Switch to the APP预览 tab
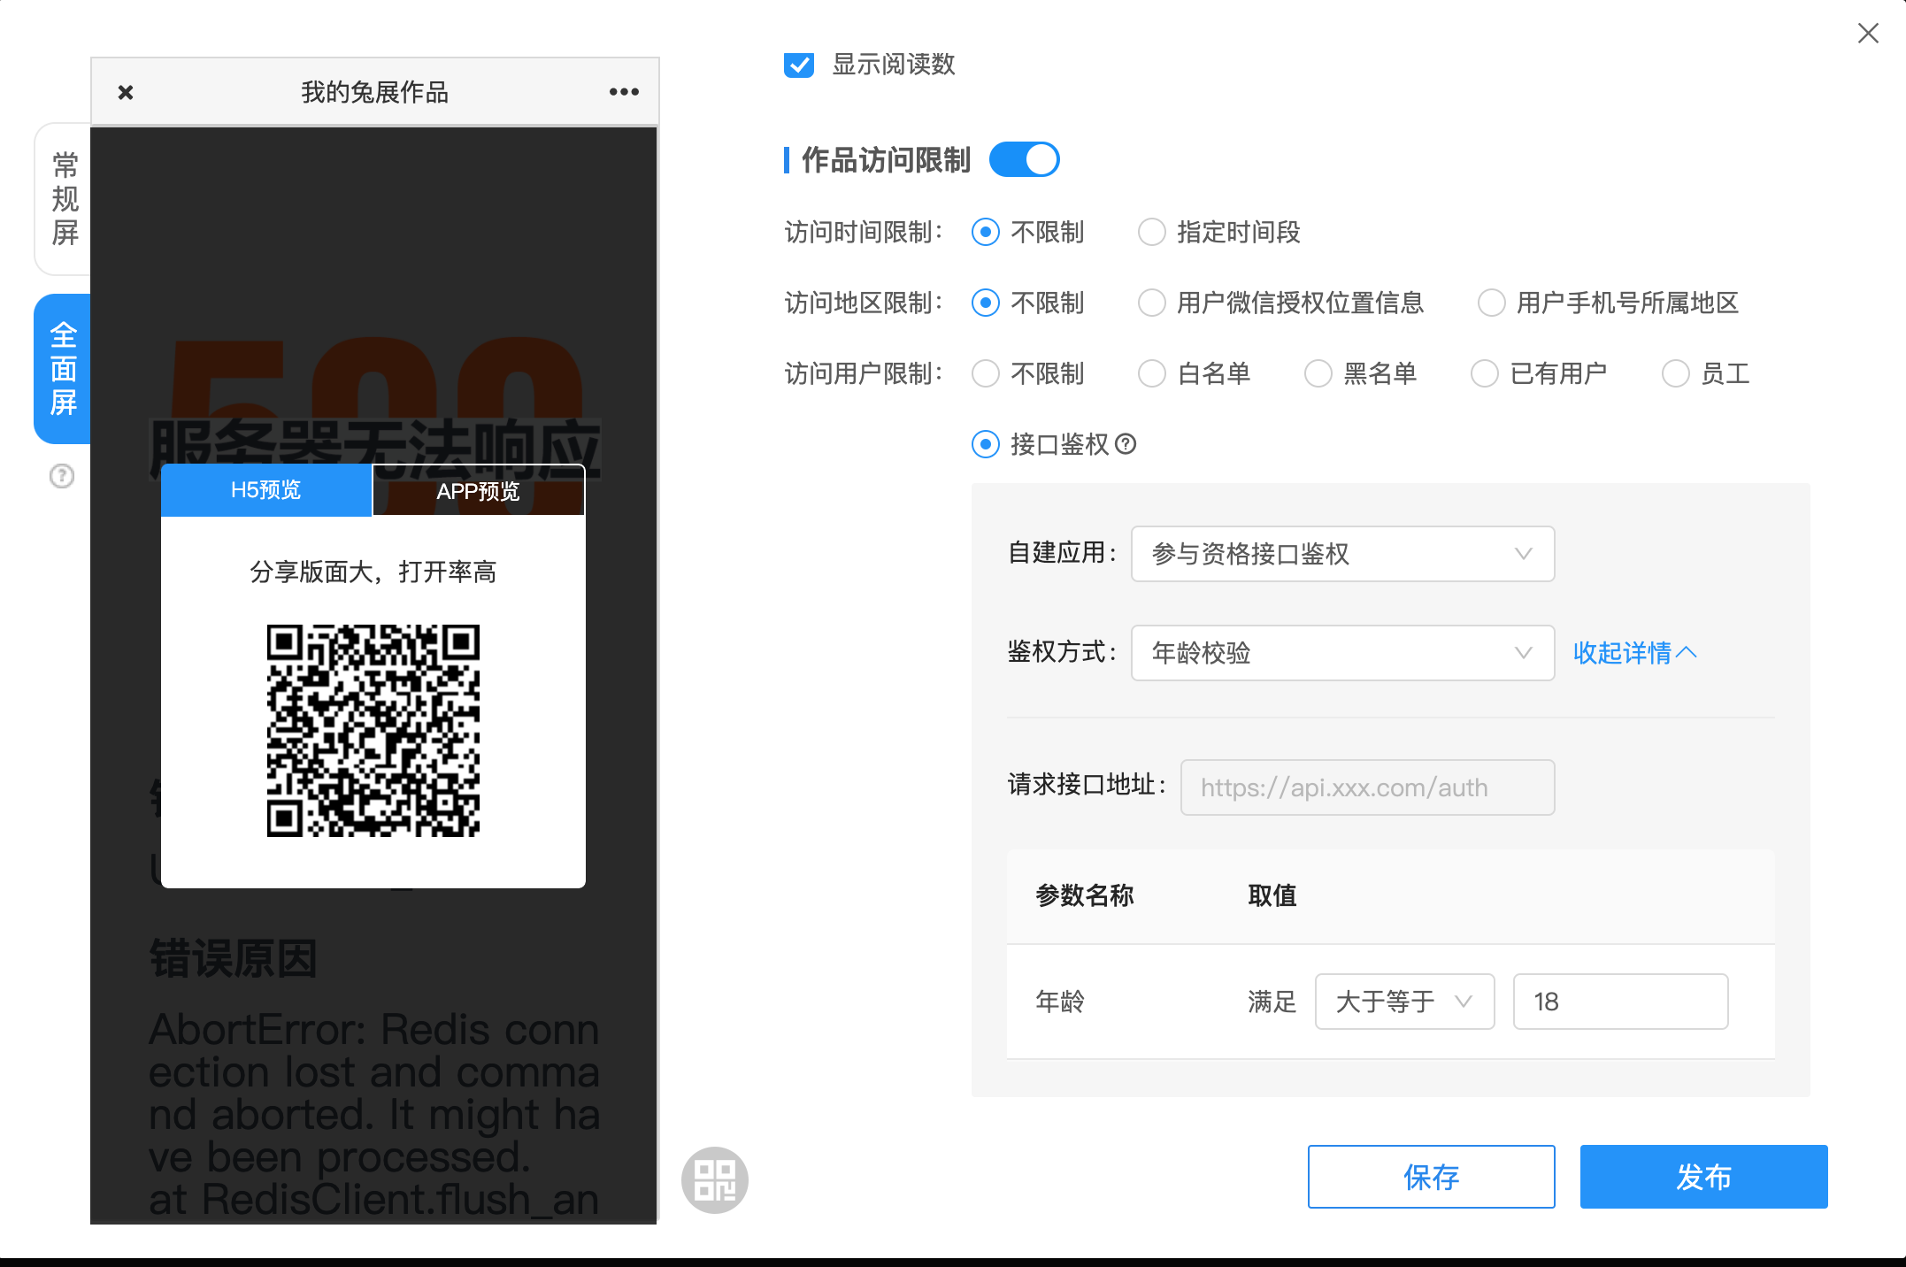 479,490
